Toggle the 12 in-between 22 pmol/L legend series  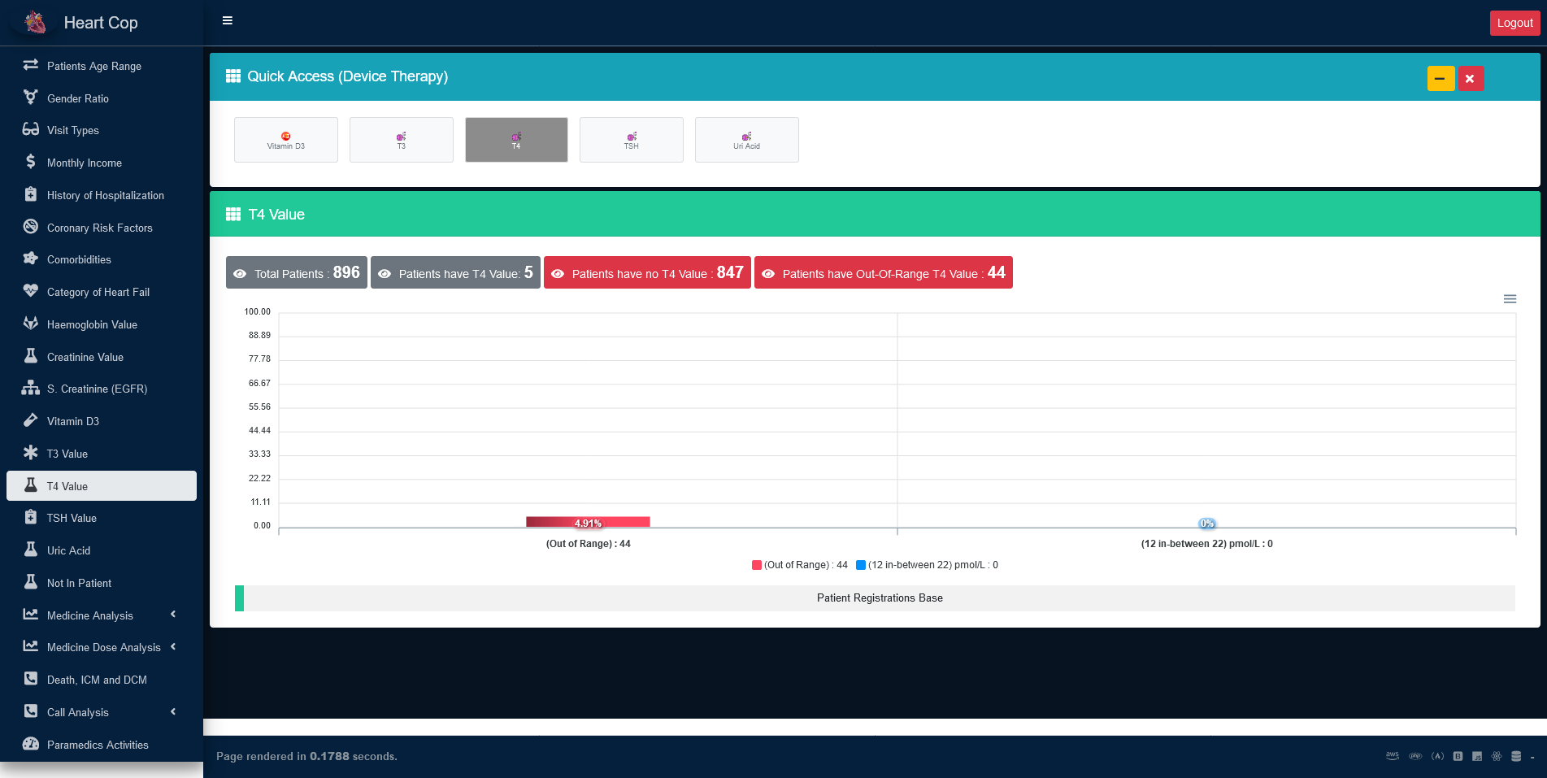click(x=927, y=565)
